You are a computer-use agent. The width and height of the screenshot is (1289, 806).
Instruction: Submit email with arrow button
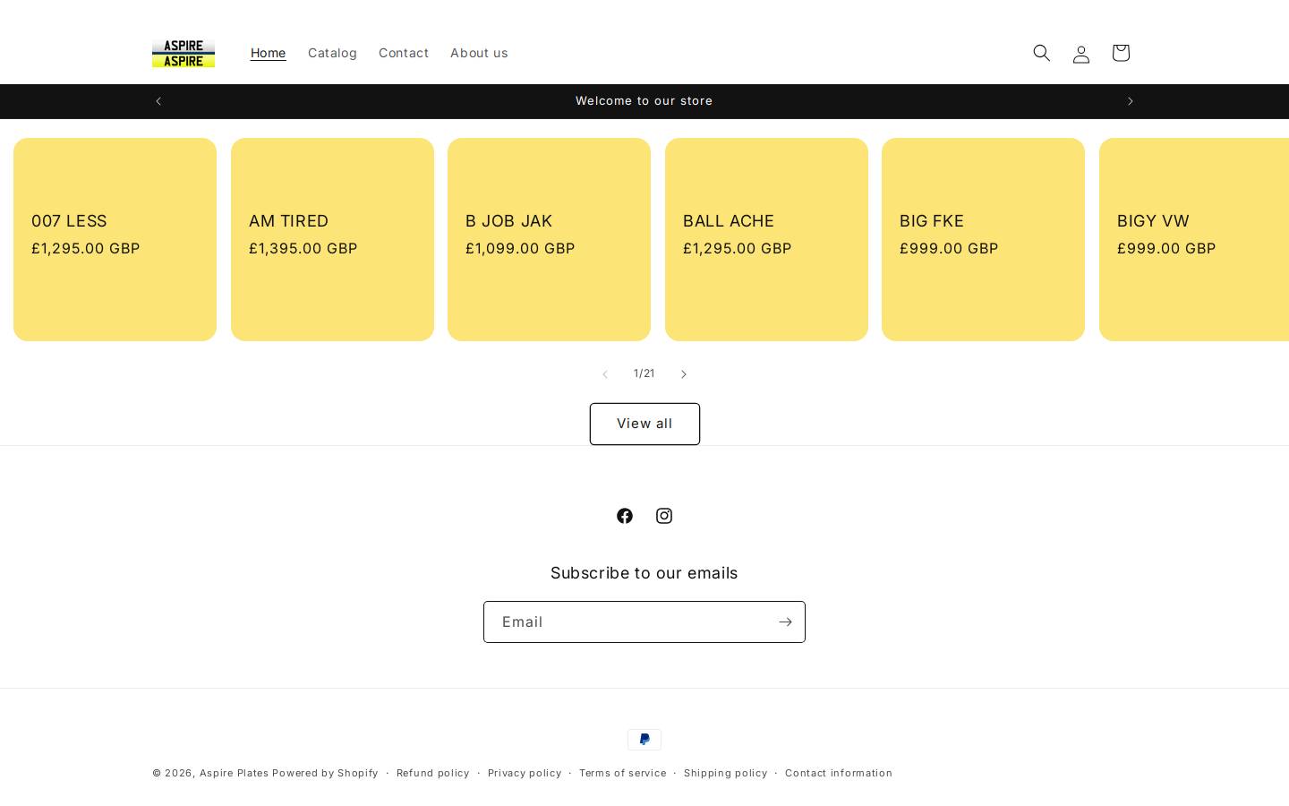[785, 622]
